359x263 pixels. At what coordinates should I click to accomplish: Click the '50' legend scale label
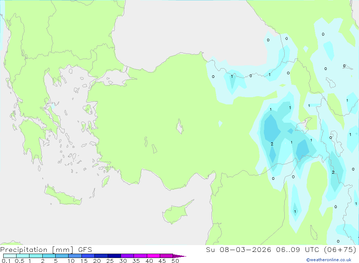176,261
